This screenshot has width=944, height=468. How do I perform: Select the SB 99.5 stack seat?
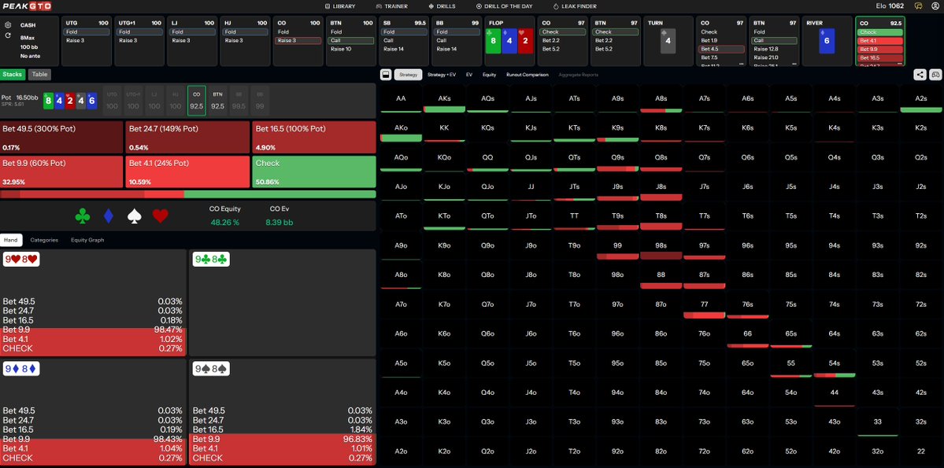click(x=239, y=100)
